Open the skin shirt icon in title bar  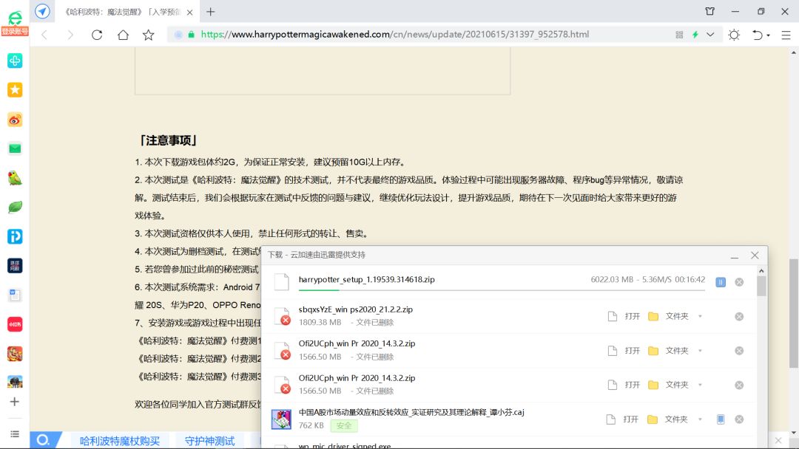[709, 11]
